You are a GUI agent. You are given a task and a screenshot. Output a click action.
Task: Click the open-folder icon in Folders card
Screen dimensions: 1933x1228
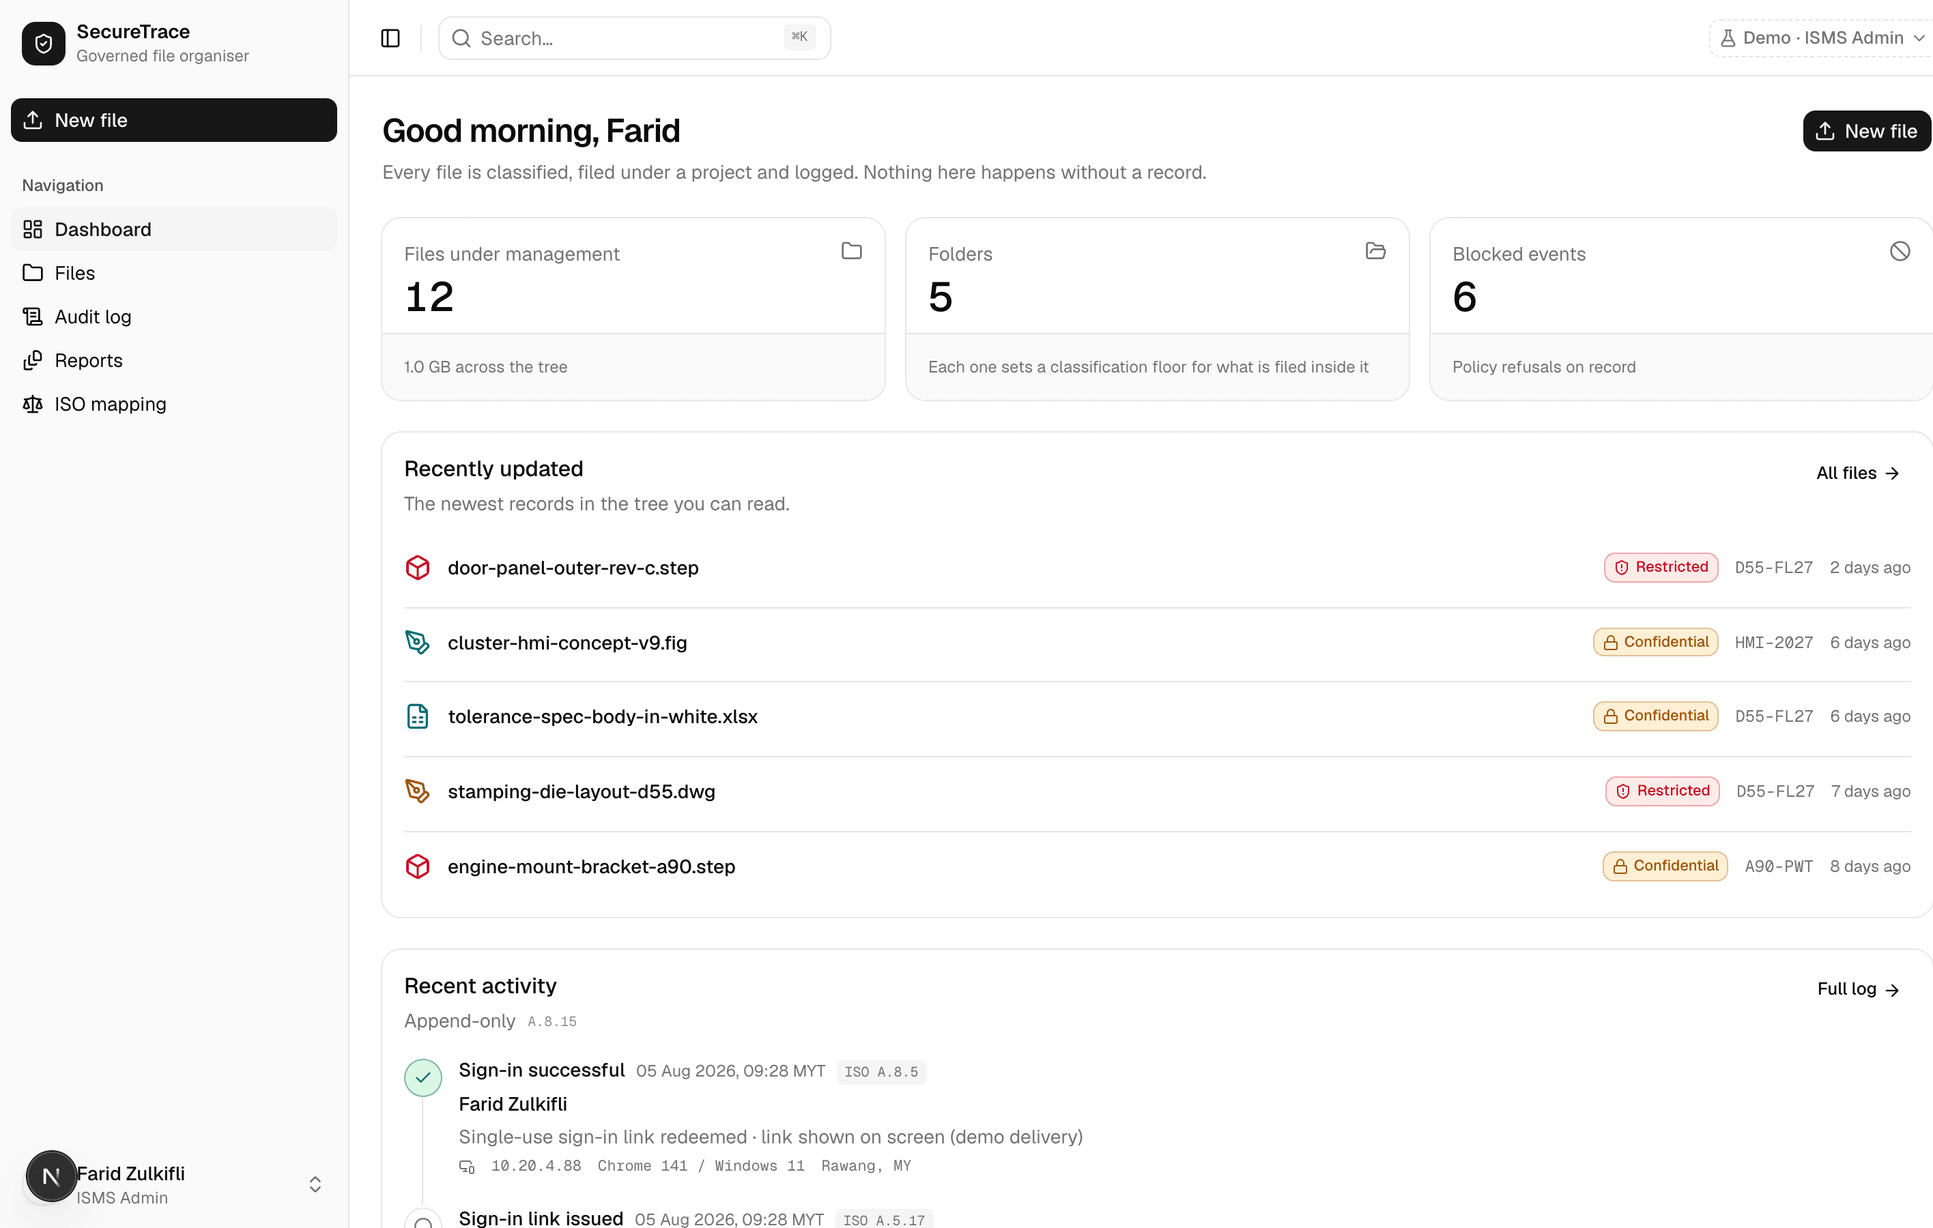(x=1375, y=251)
